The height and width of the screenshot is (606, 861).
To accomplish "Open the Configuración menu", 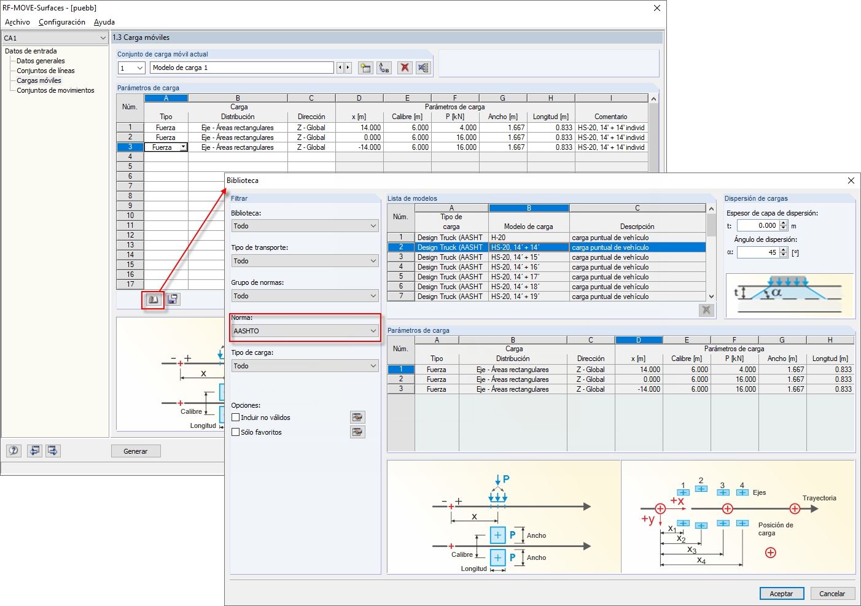I will pos(62,22).
